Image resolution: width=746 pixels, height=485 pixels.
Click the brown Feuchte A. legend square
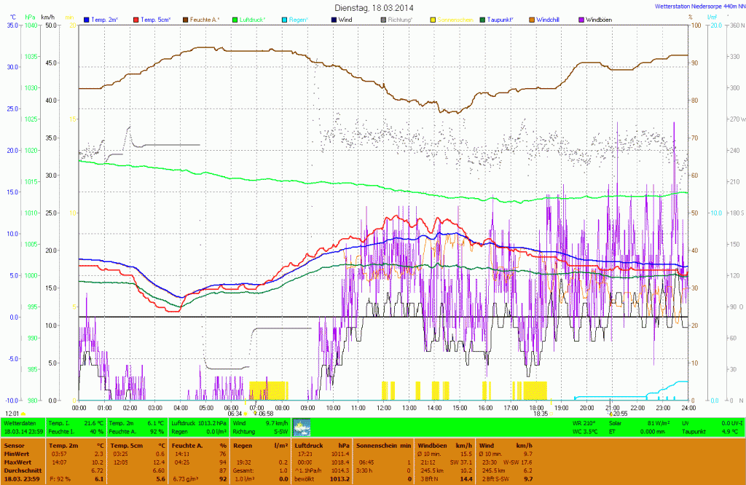tap(185, 19)
